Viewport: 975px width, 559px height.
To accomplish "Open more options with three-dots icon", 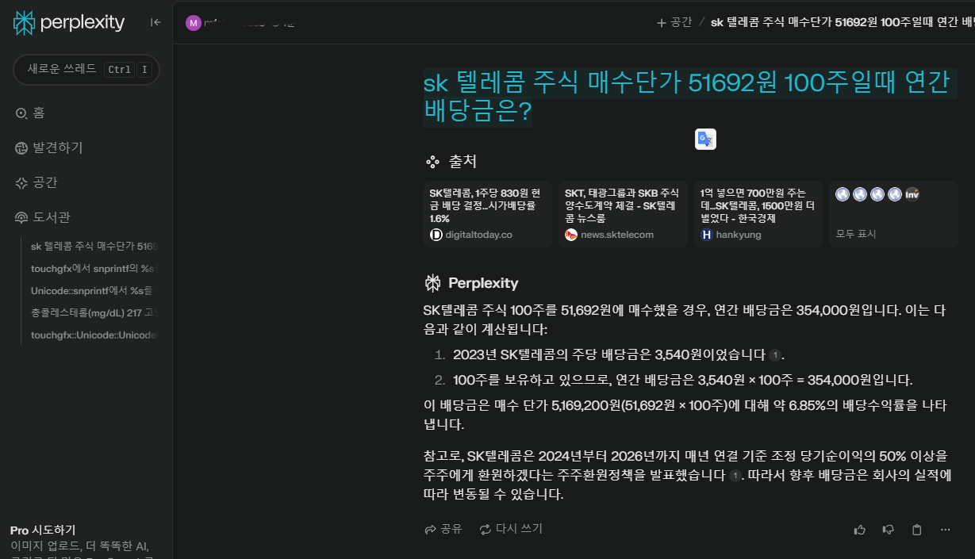I will coord(945,530).
